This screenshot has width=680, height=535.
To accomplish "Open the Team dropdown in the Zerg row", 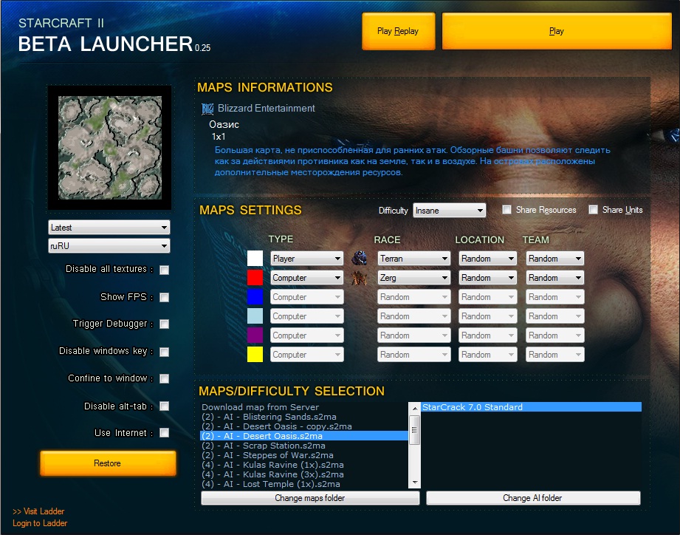I will 554,278.
